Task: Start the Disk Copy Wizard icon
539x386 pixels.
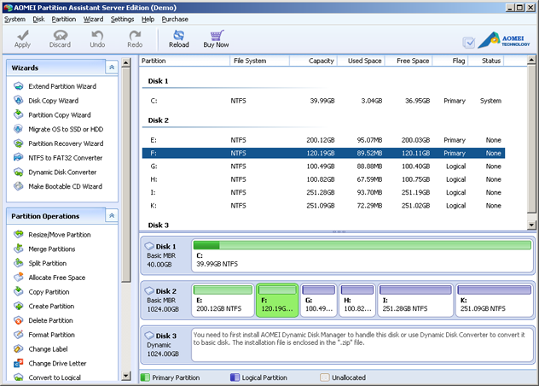Action: coord(19,100)
